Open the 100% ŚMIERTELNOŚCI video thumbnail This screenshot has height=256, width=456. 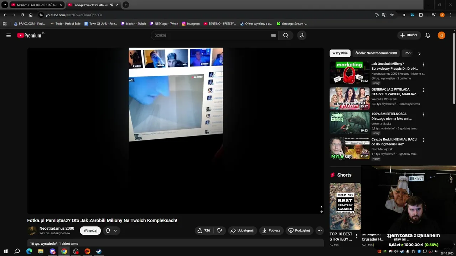pos(349,123)
